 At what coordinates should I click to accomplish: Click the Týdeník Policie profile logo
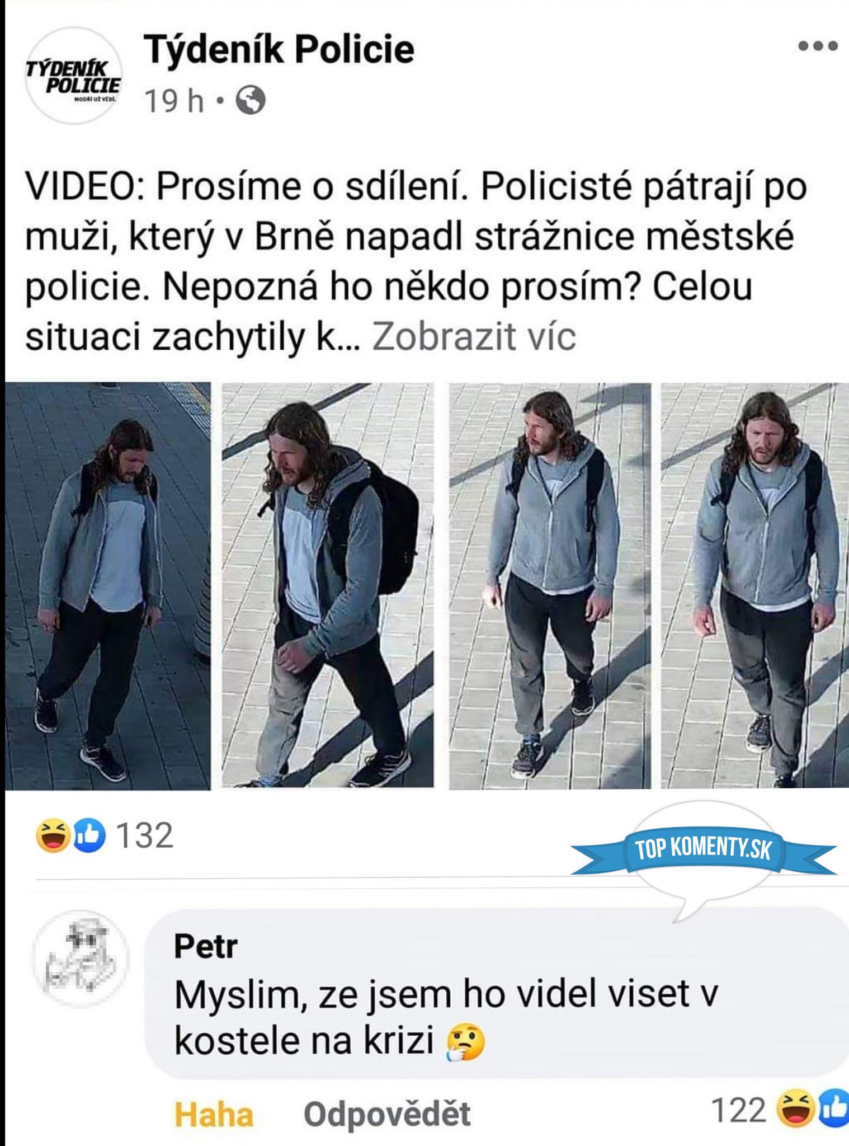pyautogui.click(x=73, y=76)
